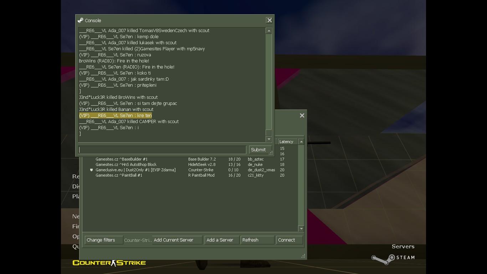Click console line 'ruzova'

[x=115, y=55]
